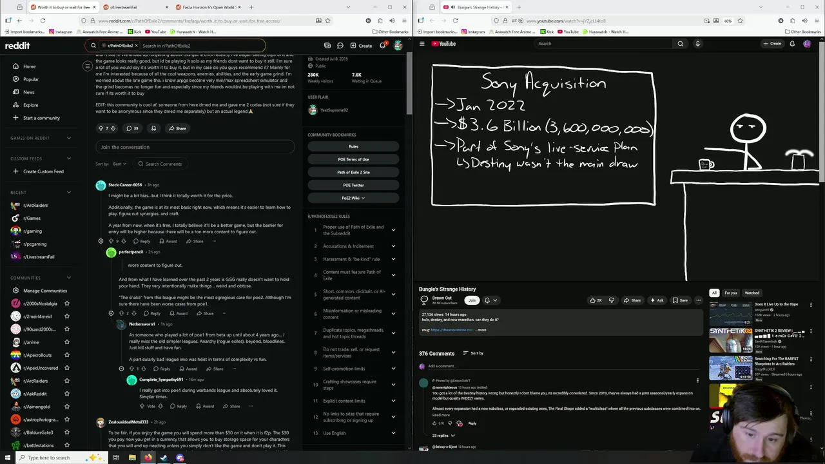The width and height of the screenshot is (825, 464).
Task: Open YouTube notification preference dropdown
Action: click(x=490, y=300)
